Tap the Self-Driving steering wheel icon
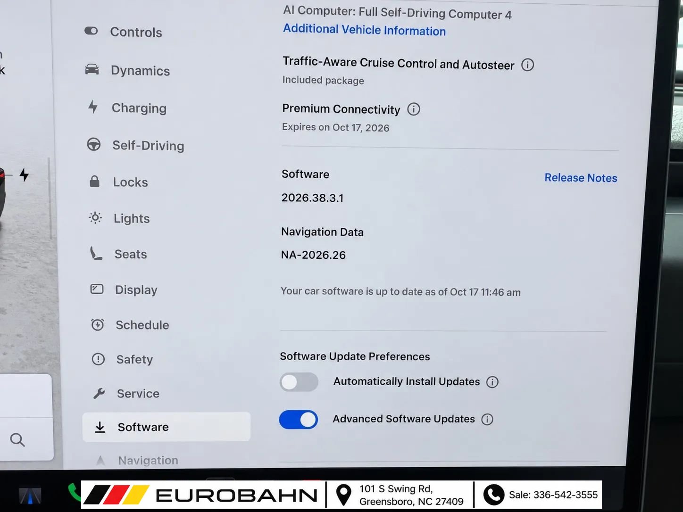Screen dimensions: 683x512 tap(94, 144)
